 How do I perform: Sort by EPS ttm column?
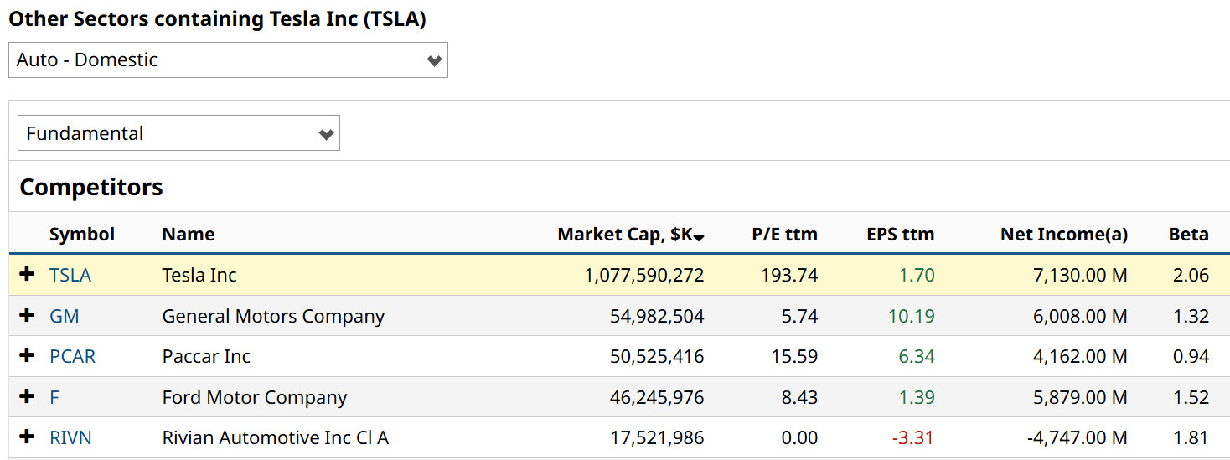click(901, 235)
